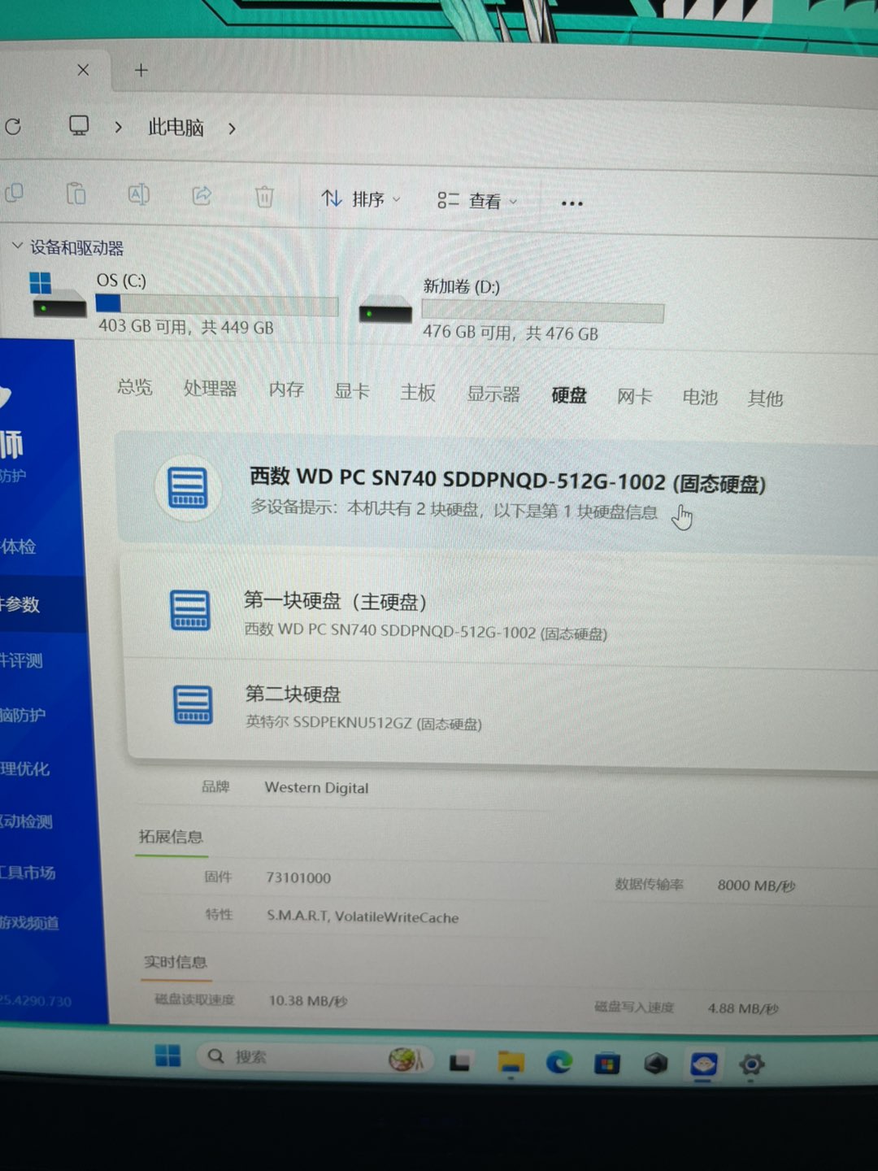Switch to the 显示器 tab
878x1171 pixels.
493,394
